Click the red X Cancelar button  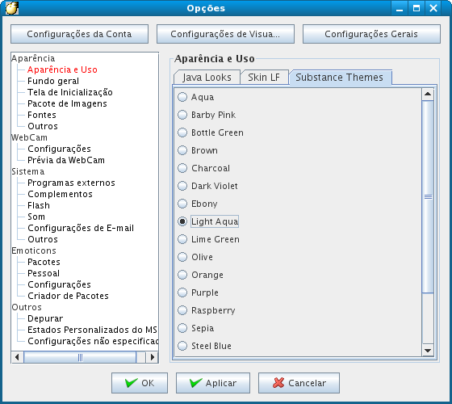(299, 383)
